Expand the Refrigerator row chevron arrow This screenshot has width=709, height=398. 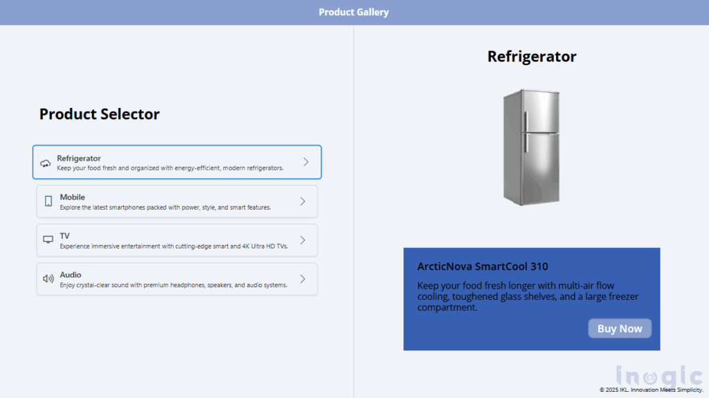306,162
